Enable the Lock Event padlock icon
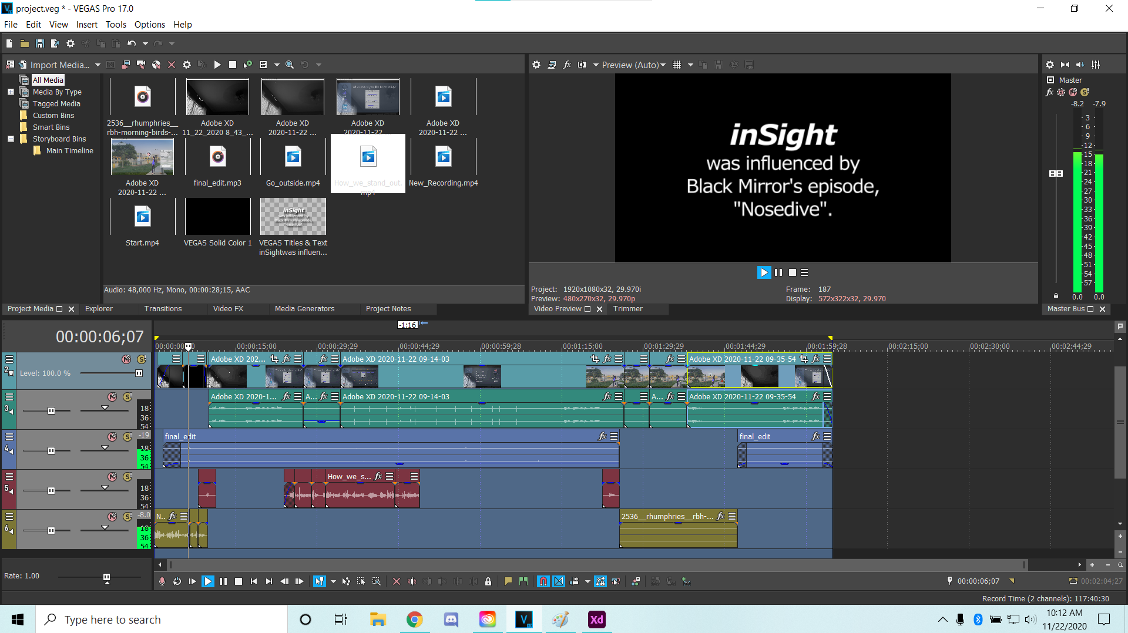1128x633 pixels. (x=488, y=581)
